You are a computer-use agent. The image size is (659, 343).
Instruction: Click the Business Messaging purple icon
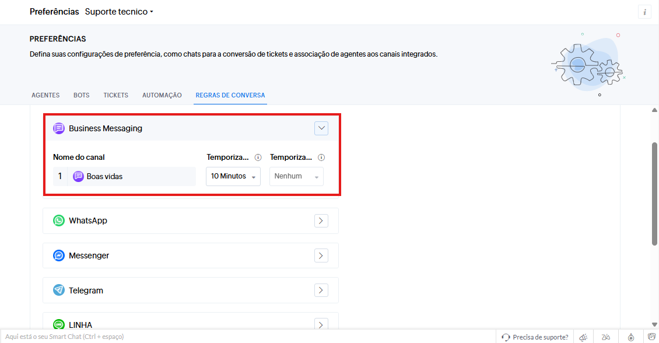pos(59,128)
